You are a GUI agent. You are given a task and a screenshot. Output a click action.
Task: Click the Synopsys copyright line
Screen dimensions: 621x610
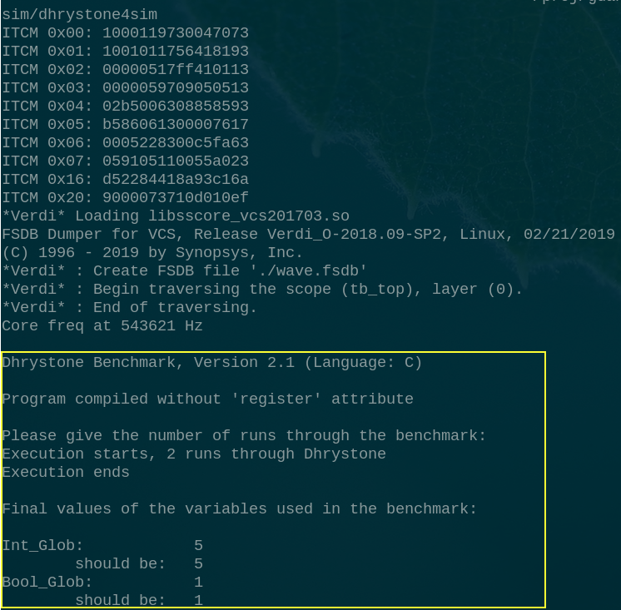(152, 252)
